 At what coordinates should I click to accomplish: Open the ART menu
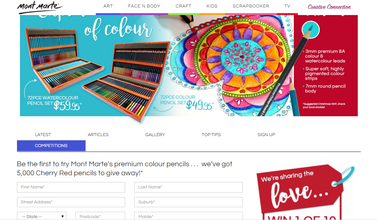click(x=108, y=6)
